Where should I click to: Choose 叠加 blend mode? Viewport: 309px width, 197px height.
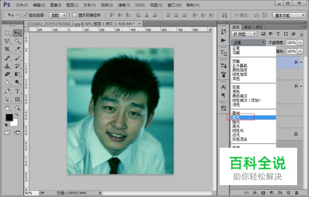(236, 113)
